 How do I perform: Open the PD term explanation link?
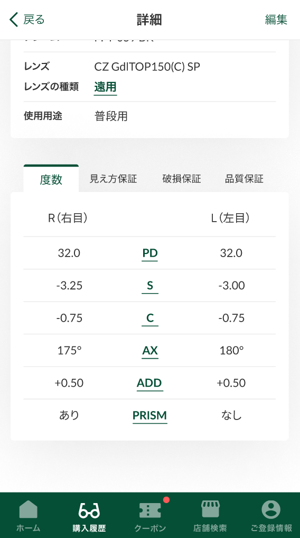(x=150, y=254)
